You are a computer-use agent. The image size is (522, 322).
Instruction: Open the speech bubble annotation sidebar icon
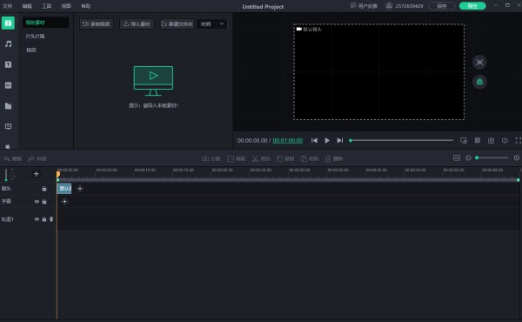pos(9,126)
